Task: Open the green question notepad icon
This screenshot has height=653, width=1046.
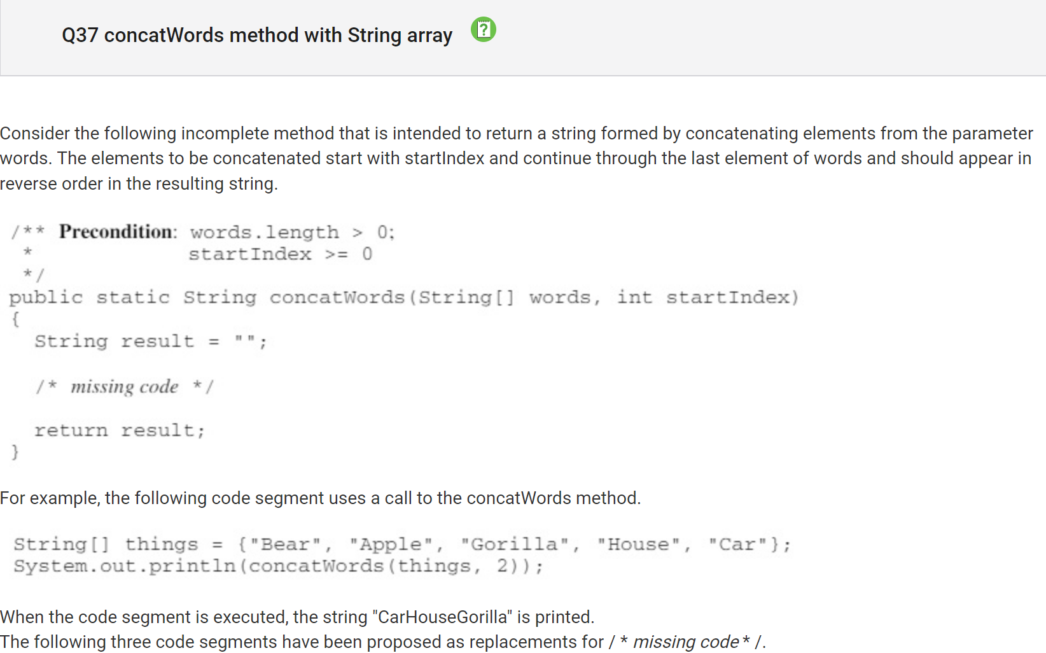Action: [x=484, y=29]
